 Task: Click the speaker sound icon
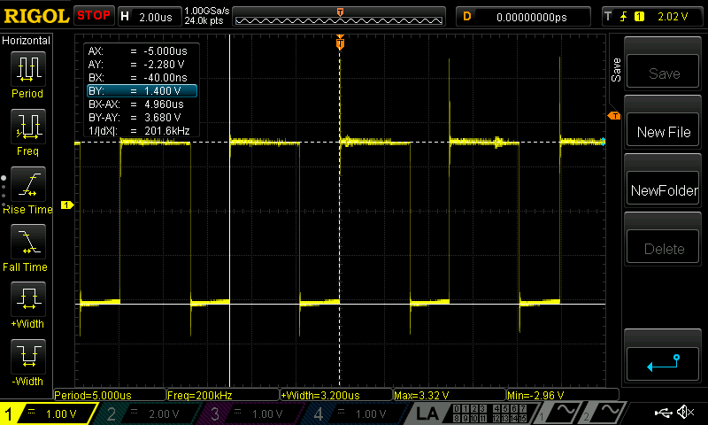(x=684, y=413)
